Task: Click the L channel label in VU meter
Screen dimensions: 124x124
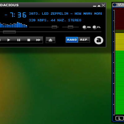Action: click(x=120, y=118)
